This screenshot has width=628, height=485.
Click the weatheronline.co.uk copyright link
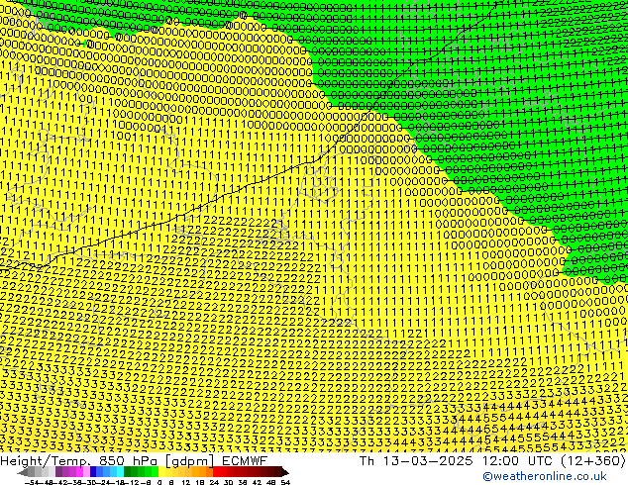545,476
